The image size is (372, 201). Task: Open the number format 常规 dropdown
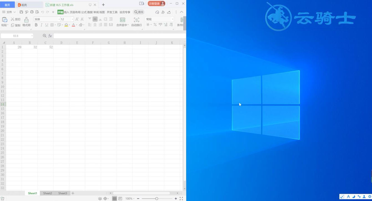pyautogui.click(x=172, y=19)
